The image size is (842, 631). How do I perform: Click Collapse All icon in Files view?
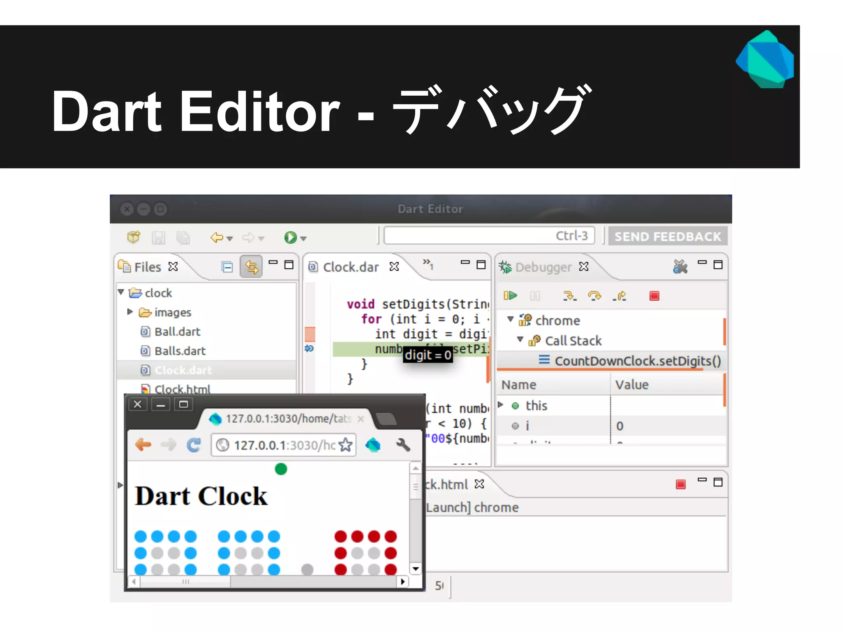coord(227,267)
